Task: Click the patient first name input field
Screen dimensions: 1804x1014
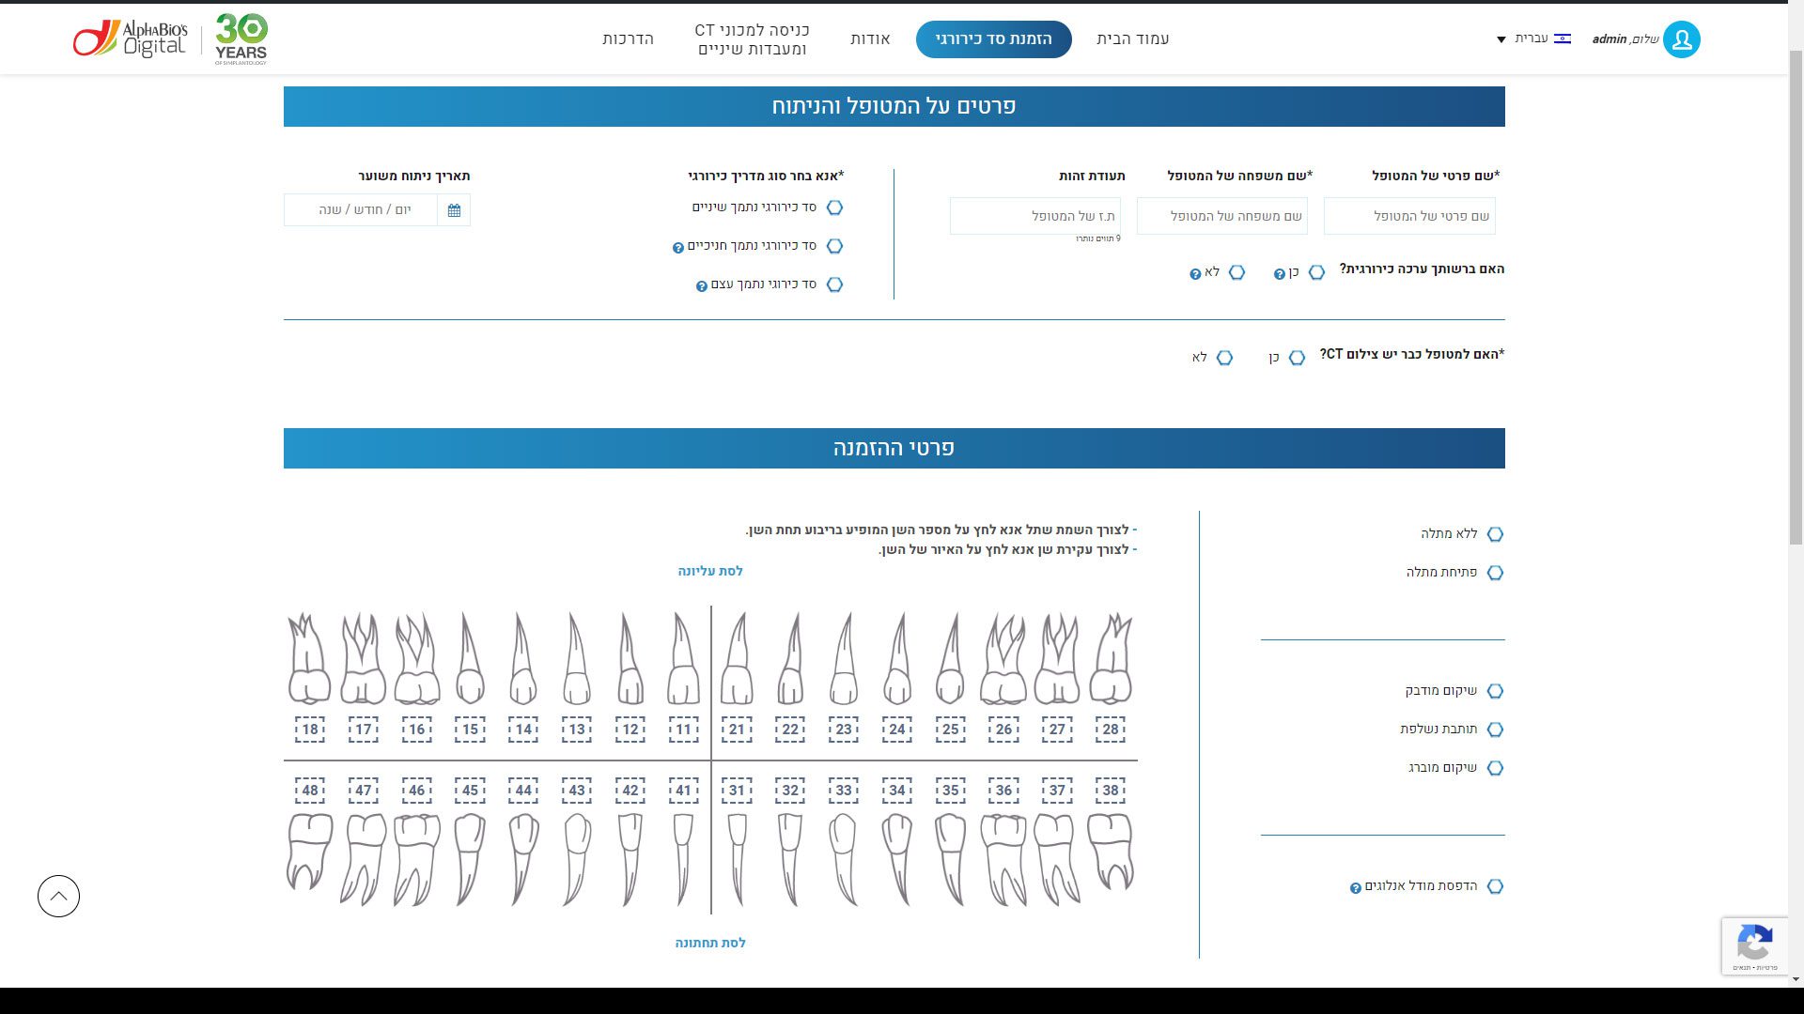Action: coord(1408,216)
